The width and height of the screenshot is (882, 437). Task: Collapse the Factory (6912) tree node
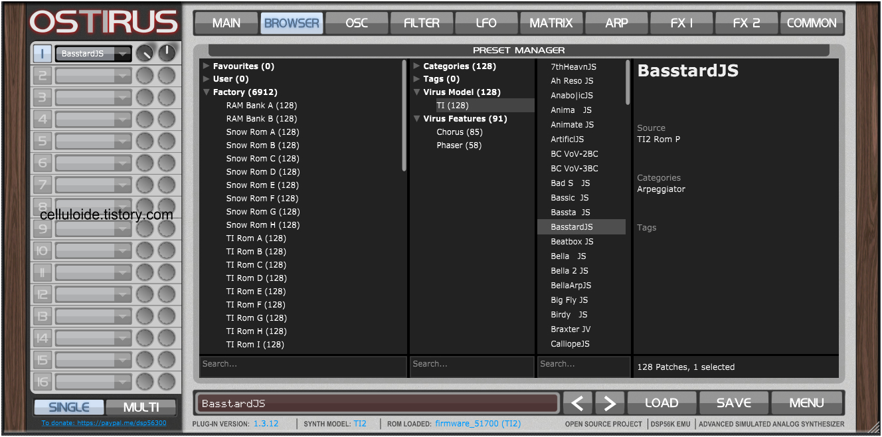coord(207,92)
